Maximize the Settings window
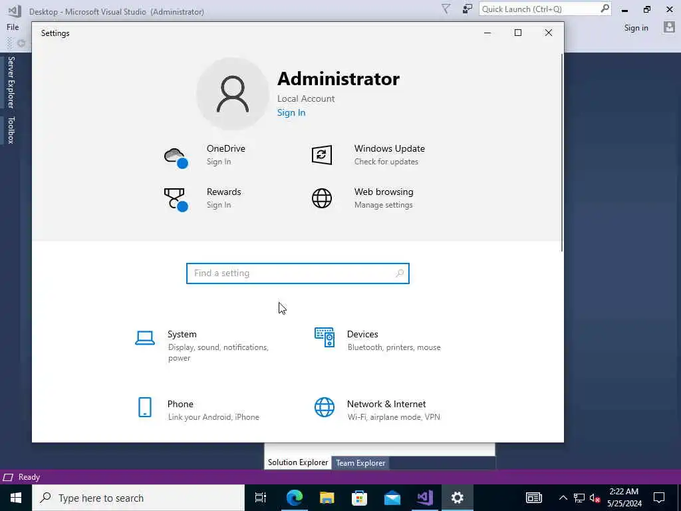Viewport: 681px width, 511px height. click(x=517, y=33)
